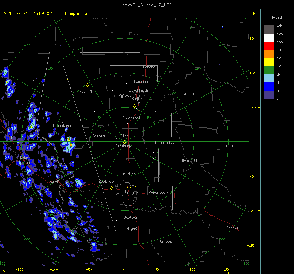Click the Lacombe city label
The image size is (294, 274).
pos(141,82)
